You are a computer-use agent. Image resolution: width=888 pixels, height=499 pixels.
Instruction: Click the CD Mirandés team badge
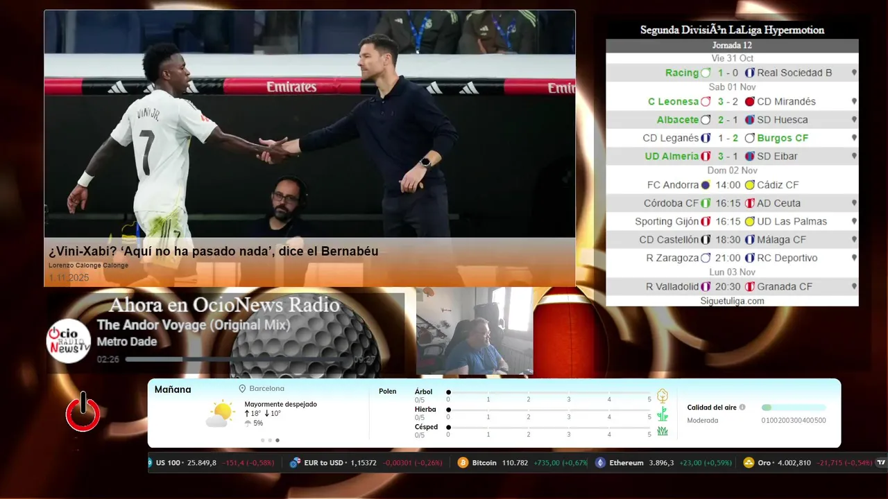[749, 101]
